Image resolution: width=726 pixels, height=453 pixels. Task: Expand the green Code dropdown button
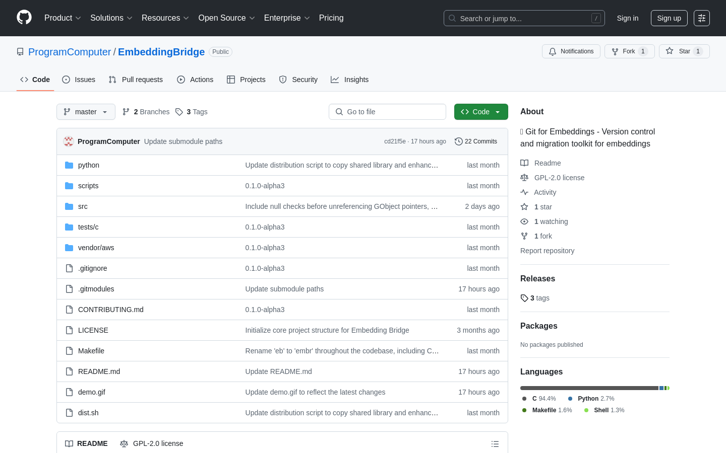click(x=481, y=112)
